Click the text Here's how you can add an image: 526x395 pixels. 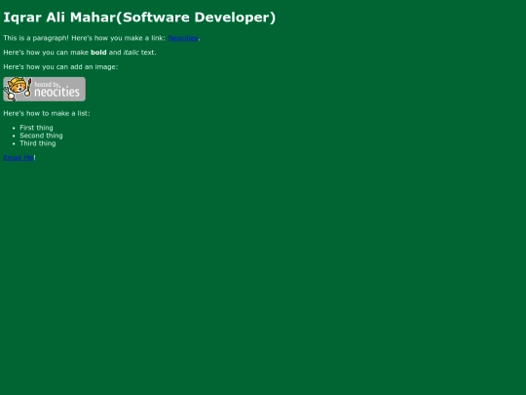[60, 67]
